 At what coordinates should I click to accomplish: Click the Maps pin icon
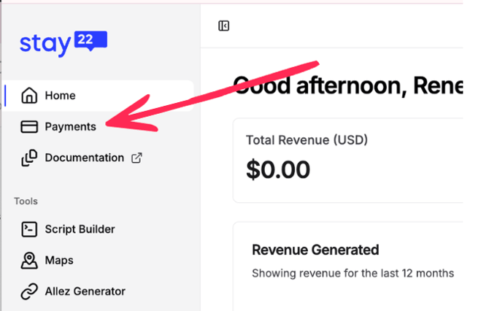point(29,260)
